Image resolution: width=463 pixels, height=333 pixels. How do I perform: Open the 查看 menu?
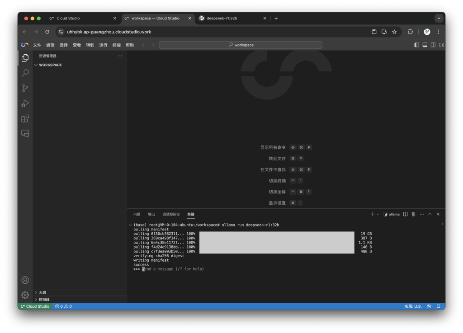coord(77,45)
